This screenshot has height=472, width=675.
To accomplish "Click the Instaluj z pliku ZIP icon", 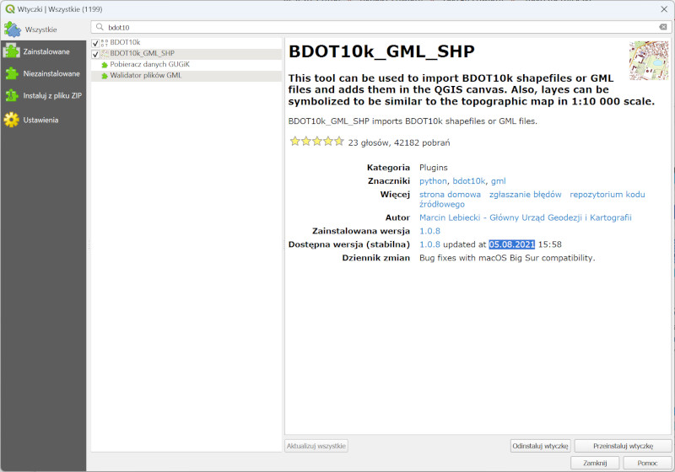I will (12, 95).
